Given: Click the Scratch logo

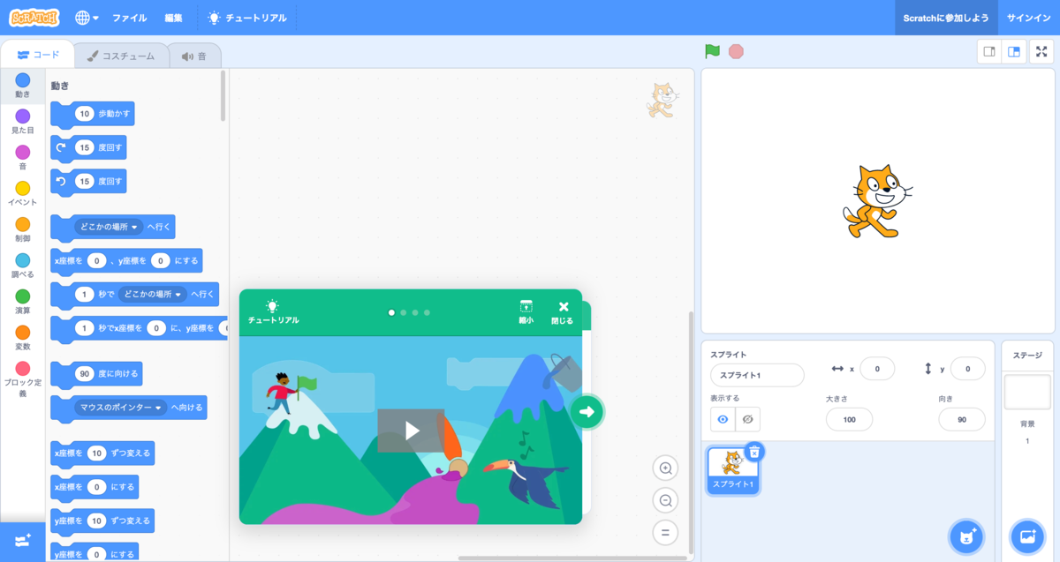Looking at the screenshot, I should pos(35,18).
